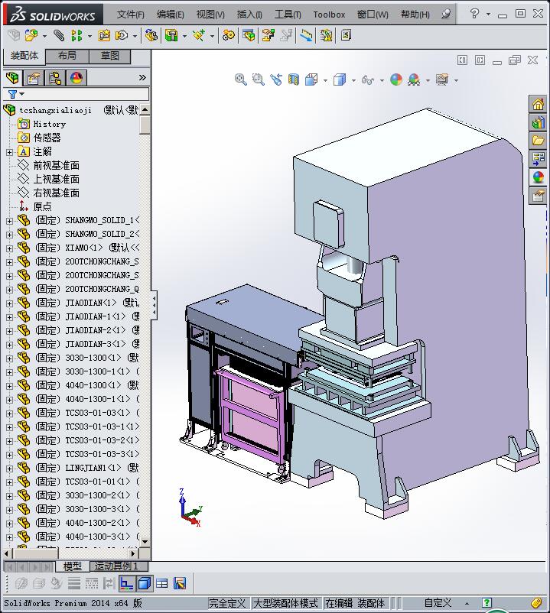Expand the TCS03-01-01<1> component
This screenshot has width=550, height=613.
(x=9, y=482)
